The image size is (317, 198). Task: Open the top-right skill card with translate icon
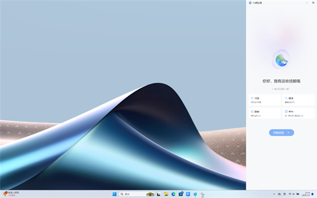click(x=299, y=100)
